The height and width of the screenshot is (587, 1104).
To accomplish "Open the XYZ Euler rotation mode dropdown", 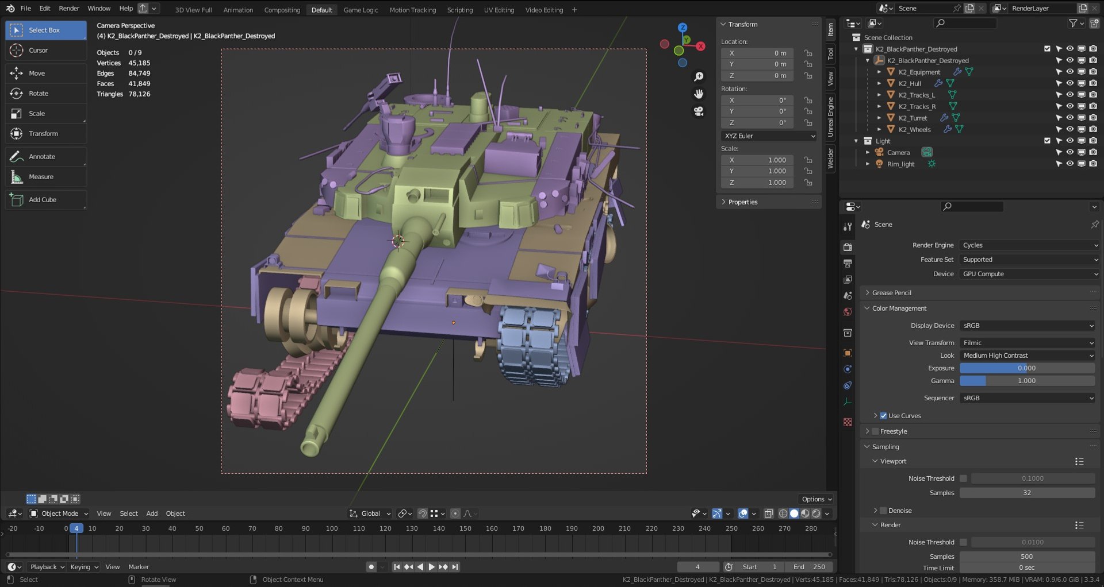I will pyautogui.click(x=769, y=136).
